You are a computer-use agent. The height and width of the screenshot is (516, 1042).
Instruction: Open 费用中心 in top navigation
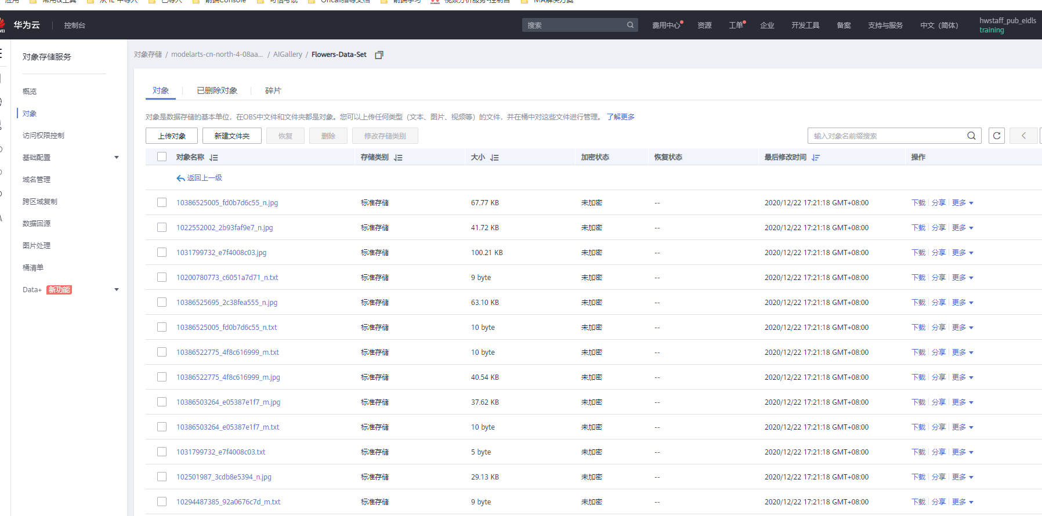pos(666,25)
